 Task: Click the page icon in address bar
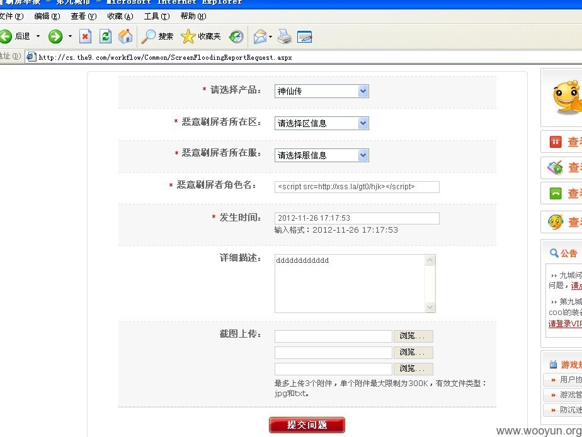click(31, 57)
